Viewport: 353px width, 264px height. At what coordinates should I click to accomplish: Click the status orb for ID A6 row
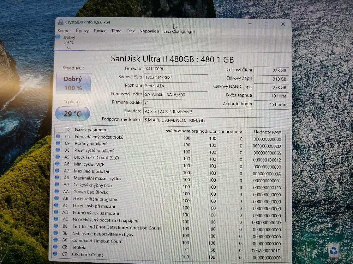(58, 164)
